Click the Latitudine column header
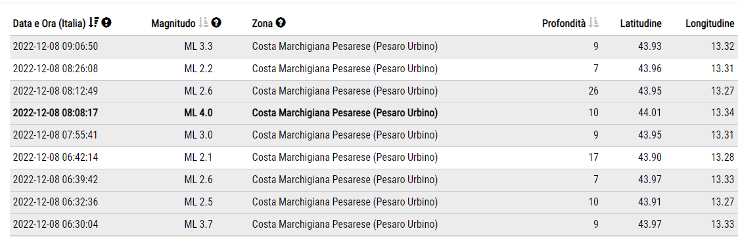Viewport: 738px width, 237px height. coord(641,23)
